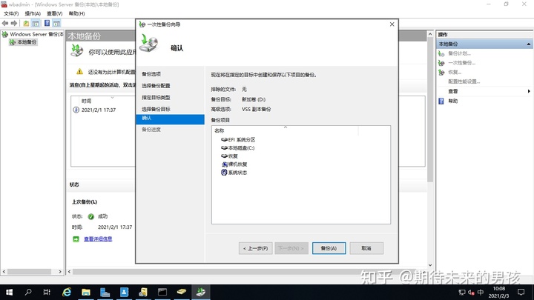This screenshot has height=300, width=534.
Task: Click the 一次性备份... action
Action: 462,63
